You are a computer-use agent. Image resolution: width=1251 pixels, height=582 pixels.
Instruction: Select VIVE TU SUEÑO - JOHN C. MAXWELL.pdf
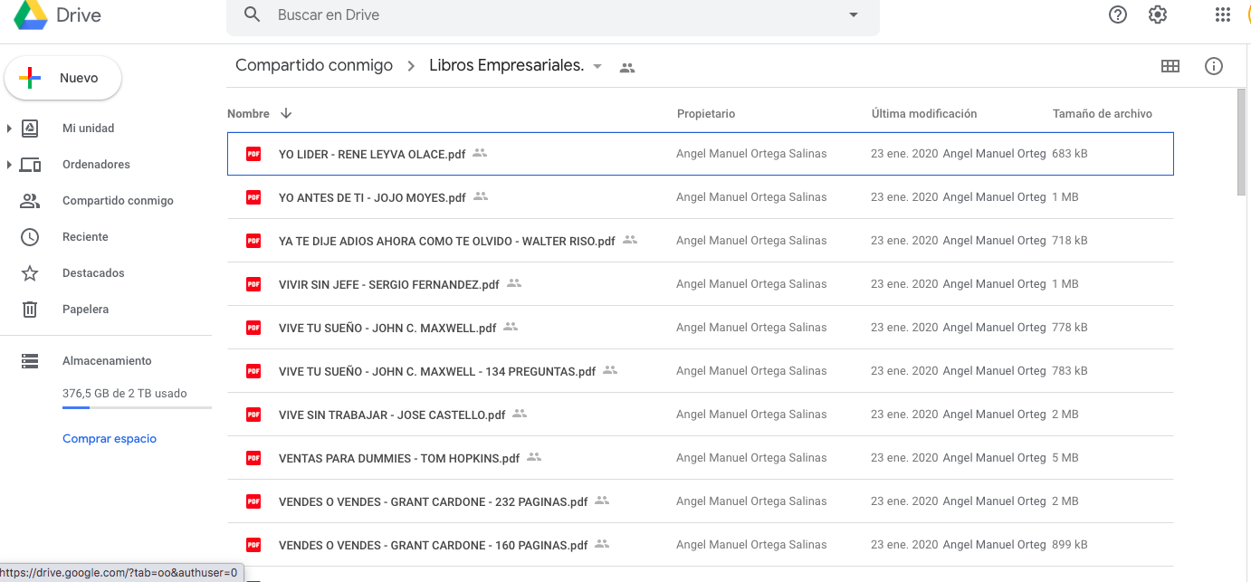click(701, 328)
